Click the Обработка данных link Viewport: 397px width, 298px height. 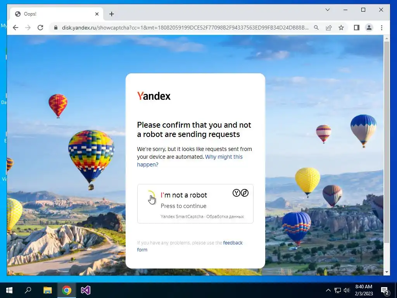pos(225,217)
